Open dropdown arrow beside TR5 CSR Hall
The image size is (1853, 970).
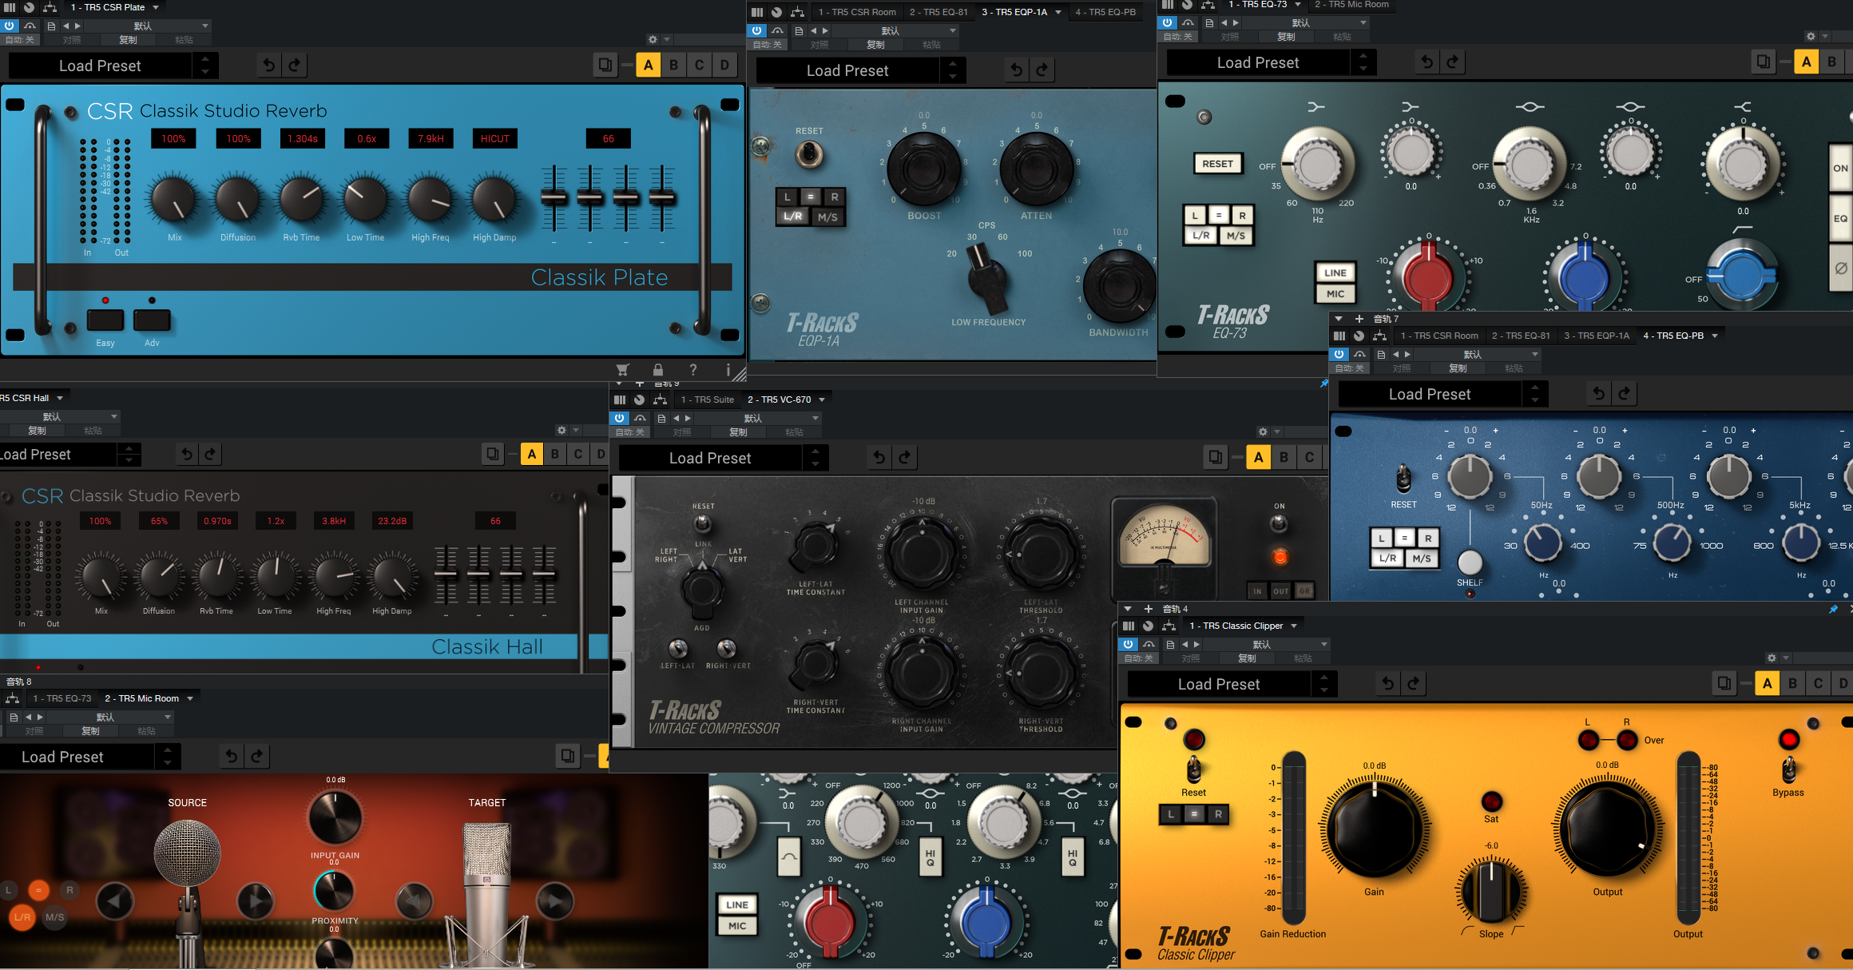click(x=60, y=398)
